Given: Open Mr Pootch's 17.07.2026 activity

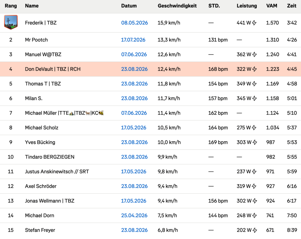Looking at the screenshot, I should coord(133,40).
